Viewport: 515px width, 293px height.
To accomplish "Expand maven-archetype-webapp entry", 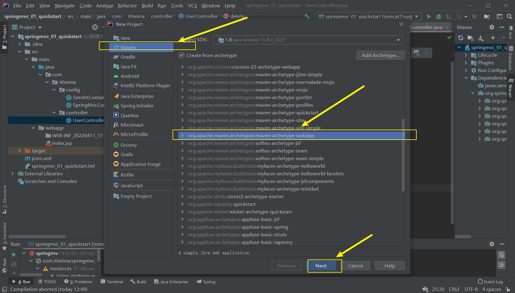I will click(x=182, y=136).
